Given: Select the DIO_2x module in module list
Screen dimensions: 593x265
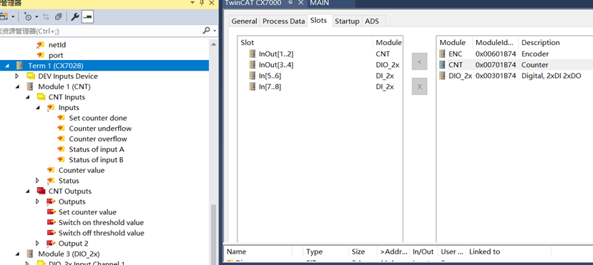Looking at the screenshot, I should 460,76.
